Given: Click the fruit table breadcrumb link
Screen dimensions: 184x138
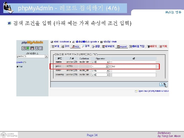Looking at the screenshot, I should point(110,42).
